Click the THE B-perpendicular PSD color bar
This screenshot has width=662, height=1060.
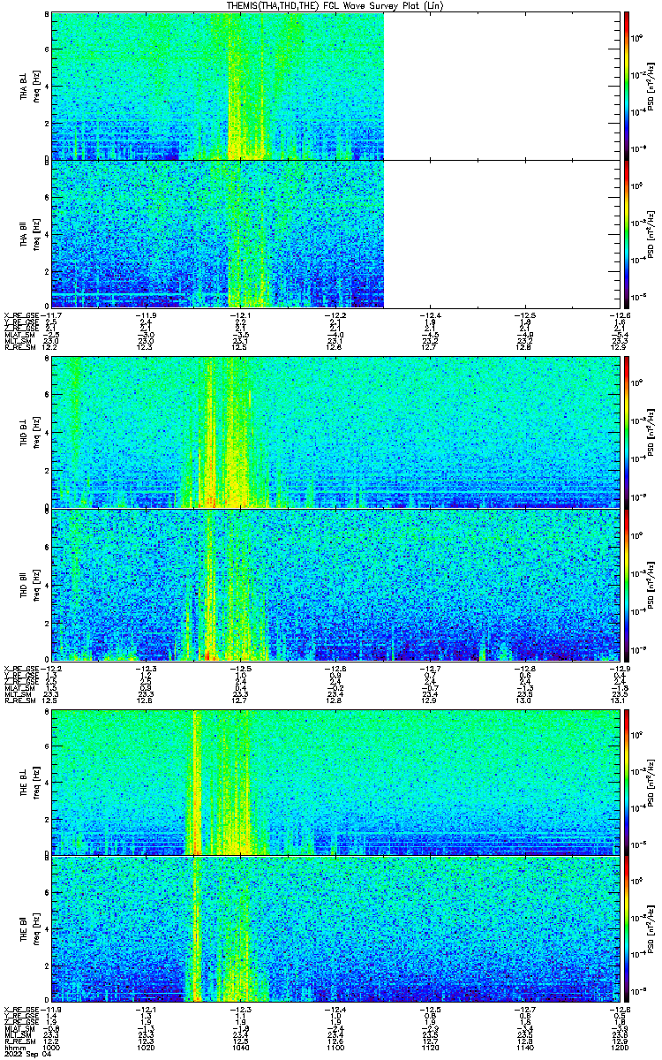(x=627, y=782)
